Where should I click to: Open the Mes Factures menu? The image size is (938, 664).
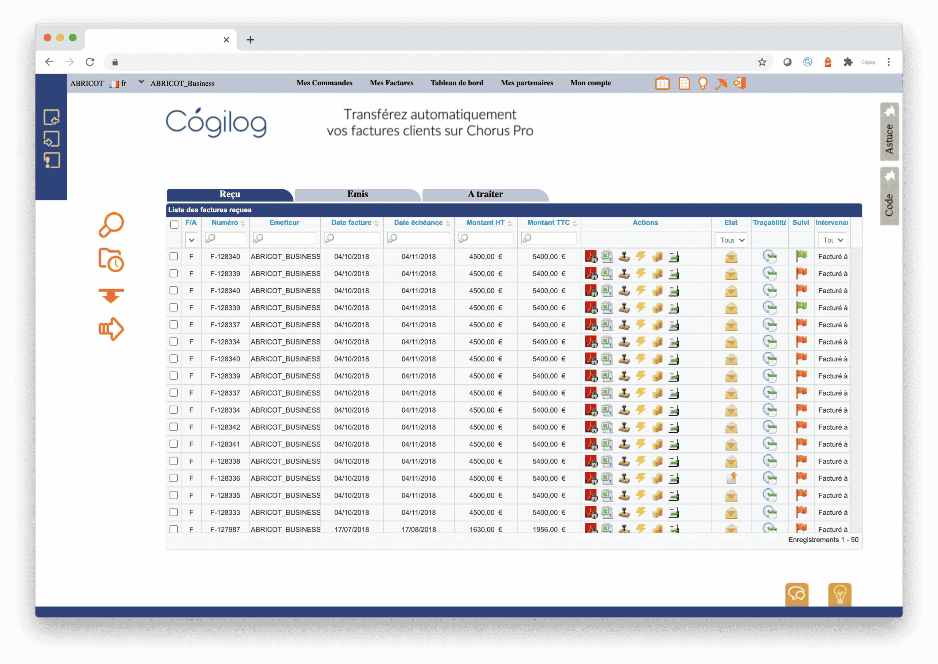tap(392, 83)
